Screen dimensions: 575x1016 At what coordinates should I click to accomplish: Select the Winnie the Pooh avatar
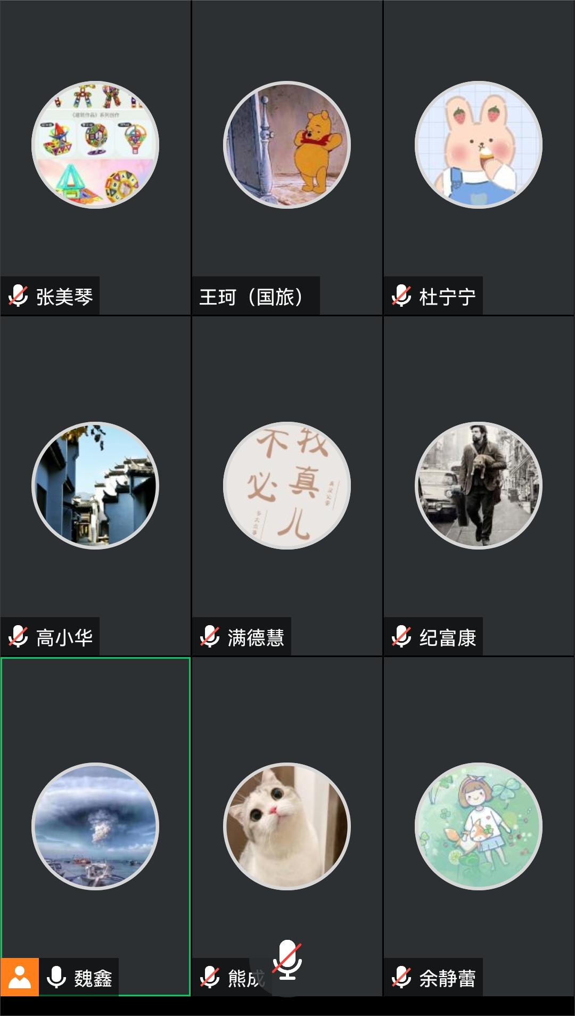[x=287, y=145]
